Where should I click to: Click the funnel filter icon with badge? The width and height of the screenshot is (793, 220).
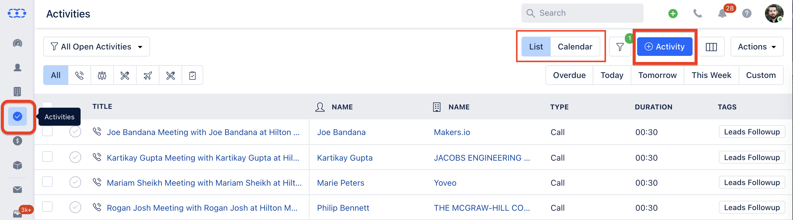tap(620, 47)
